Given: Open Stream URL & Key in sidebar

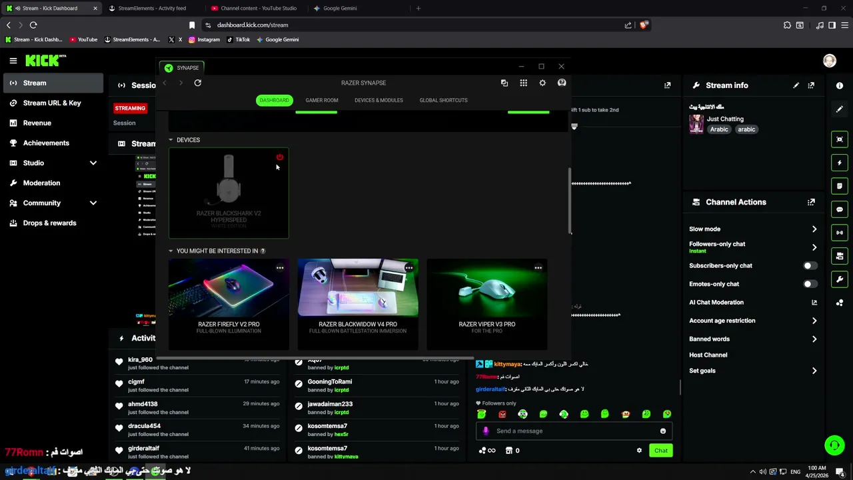Looking at the screenshot, I should (52, 103).
